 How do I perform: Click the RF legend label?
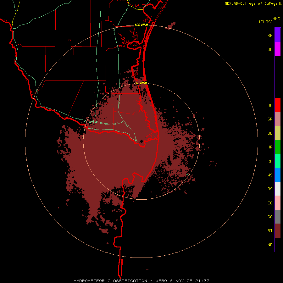tap(270, 36)
